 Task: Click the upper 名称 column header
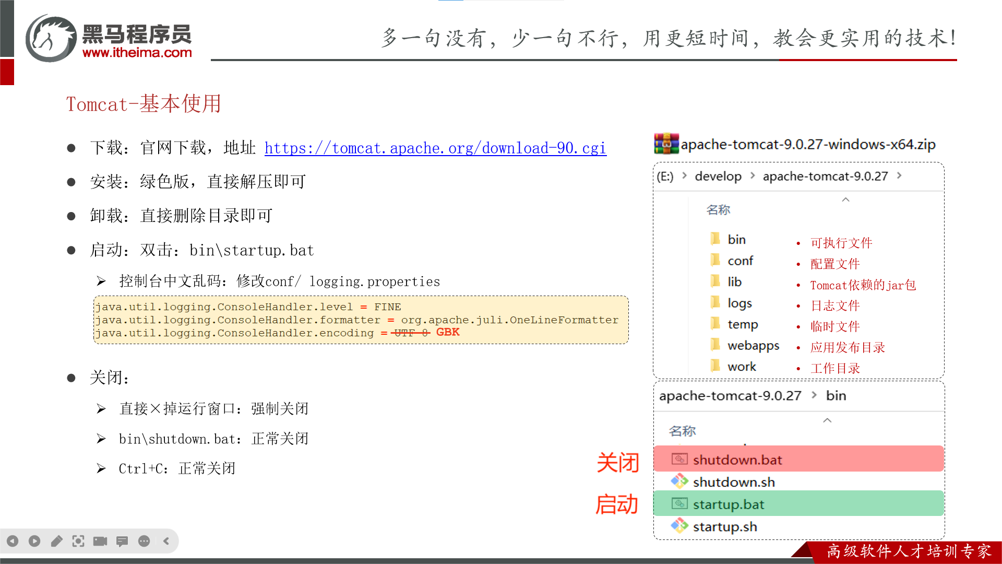718,210
